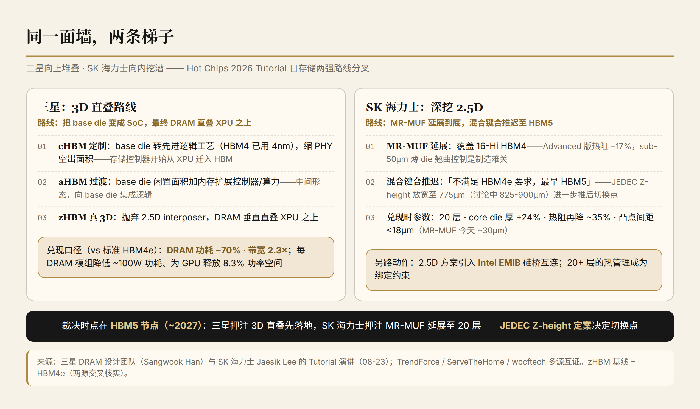This screenshot has height=409, width=700.
Task: Click the 为 GPU 释放 8.3% 功率空间 text
Action: (226, 263)
